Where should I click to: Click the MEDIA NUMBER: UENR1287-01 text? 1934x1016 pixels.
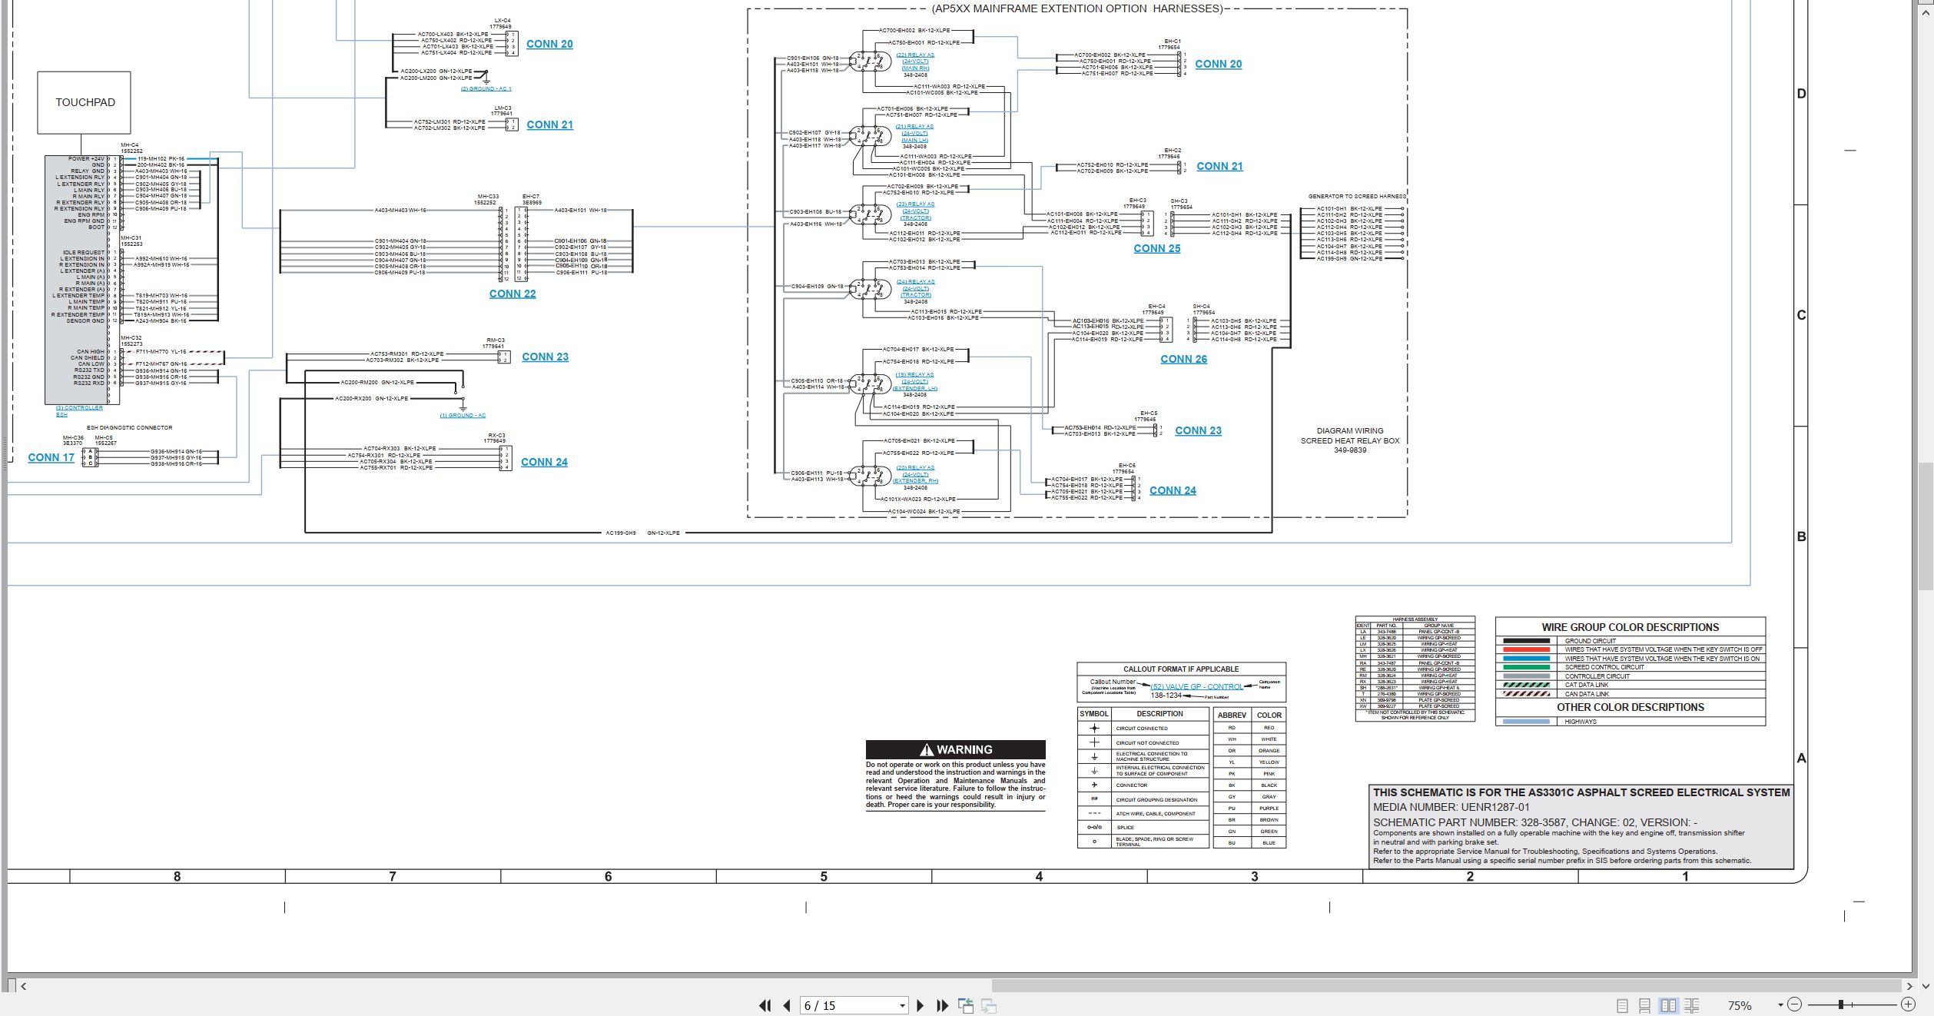[1451, 807]
